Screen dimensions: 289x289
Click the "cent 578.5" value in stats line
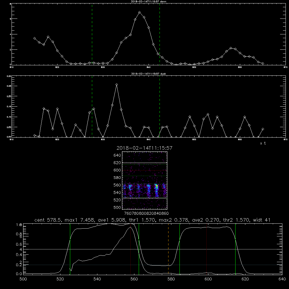point(48,220)
